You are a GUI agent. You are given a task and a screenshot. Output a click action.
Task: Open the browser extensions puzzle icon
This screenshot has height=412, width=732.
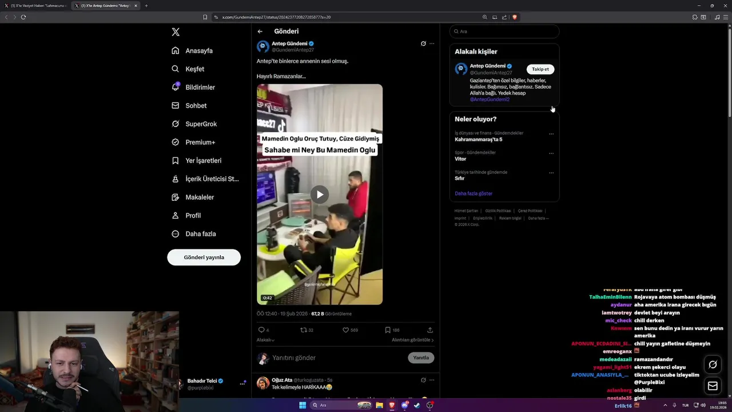[695, 17]
